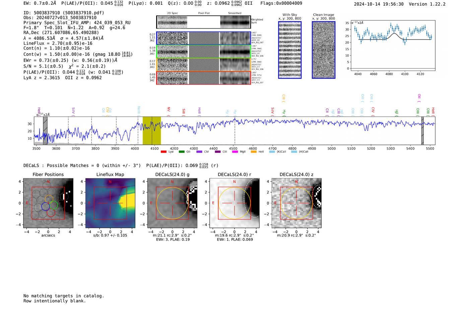
Task: Select the DECaLS(24.0) r image
Action: [234, 203]
